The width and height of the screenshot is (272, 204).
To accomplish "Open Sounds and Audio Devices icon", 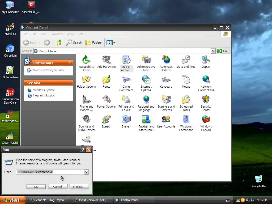I will 86,123.
